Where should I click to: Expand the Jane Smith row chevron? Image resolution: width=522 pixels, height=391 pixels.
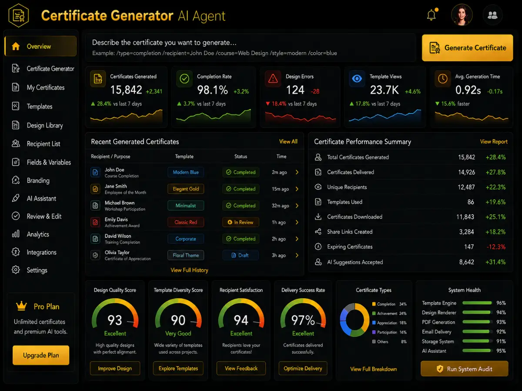click(x=297, y=189)
